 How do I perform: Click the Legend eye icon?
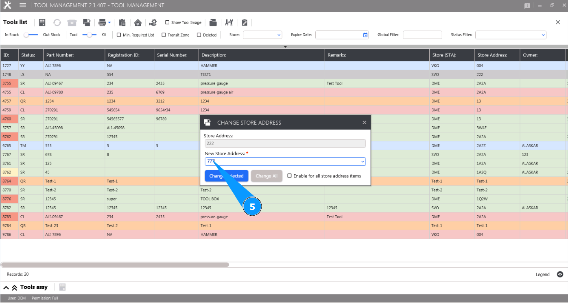point(560,275)
